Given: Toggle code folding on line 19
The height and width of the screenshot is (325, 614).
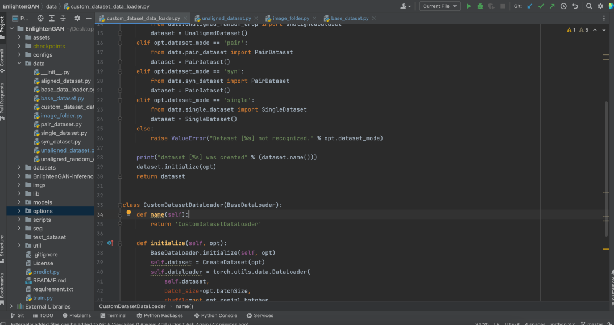Looking at the screenshot, I should pos(120,71).
